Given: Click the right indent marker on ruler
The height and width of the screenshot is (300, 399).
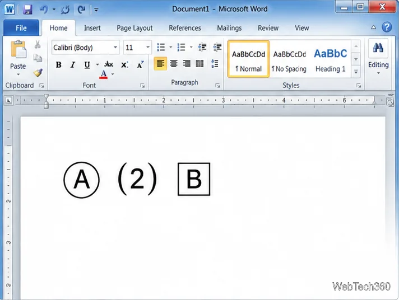Looking at the screenshot, I should tap(374, 101).
